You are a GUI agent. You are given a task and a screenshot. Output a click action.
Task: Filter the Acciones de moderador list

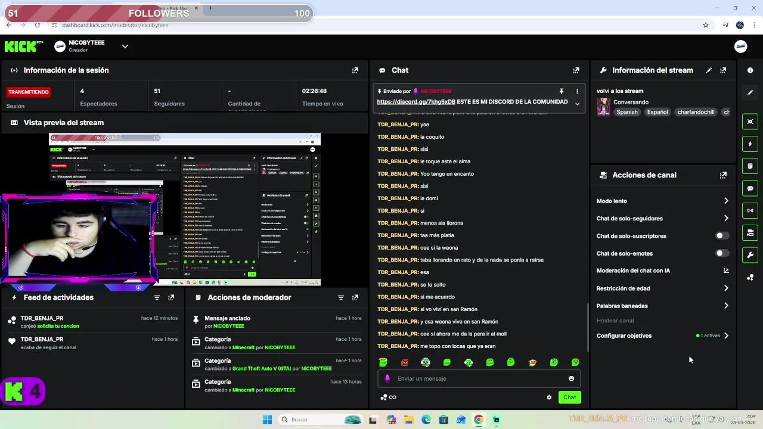[341, 297]
